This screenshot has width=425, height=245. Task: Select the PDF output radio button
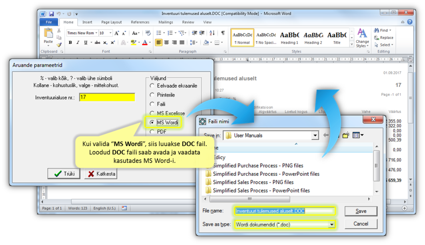(152, 132)
